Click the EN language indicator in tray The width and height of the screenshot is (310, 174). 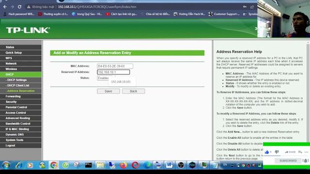[x=225, y=164]
